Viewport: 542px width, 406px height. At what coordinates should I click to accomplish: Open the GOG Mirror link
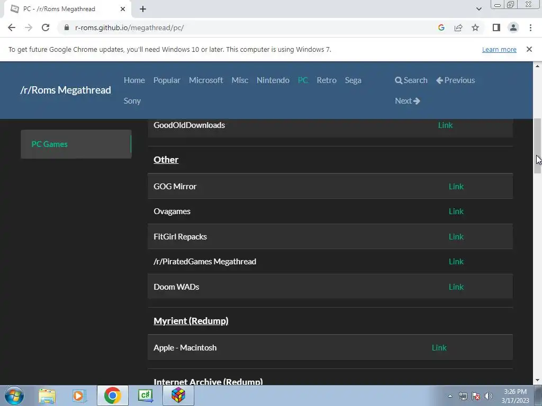tap(456, 187)
